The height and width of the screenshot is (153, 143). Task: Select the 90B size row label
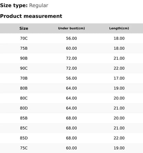coord(24,58)
